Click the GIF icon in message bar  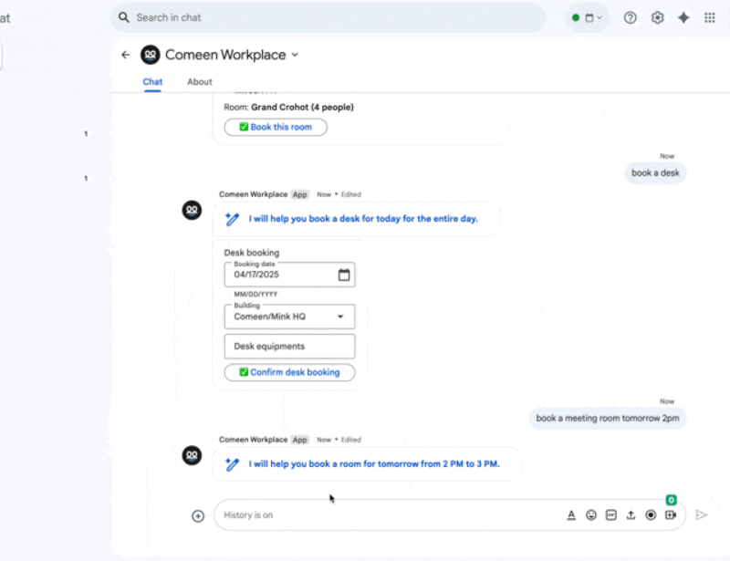(x=611, y=515)
